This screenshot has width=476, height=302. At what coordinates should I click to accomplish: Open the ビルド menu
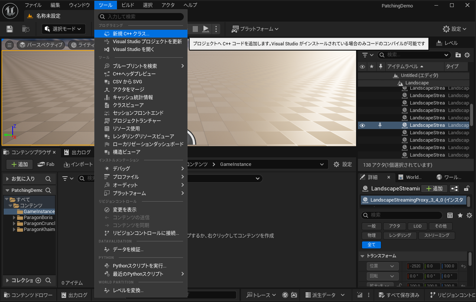[128, 5]
